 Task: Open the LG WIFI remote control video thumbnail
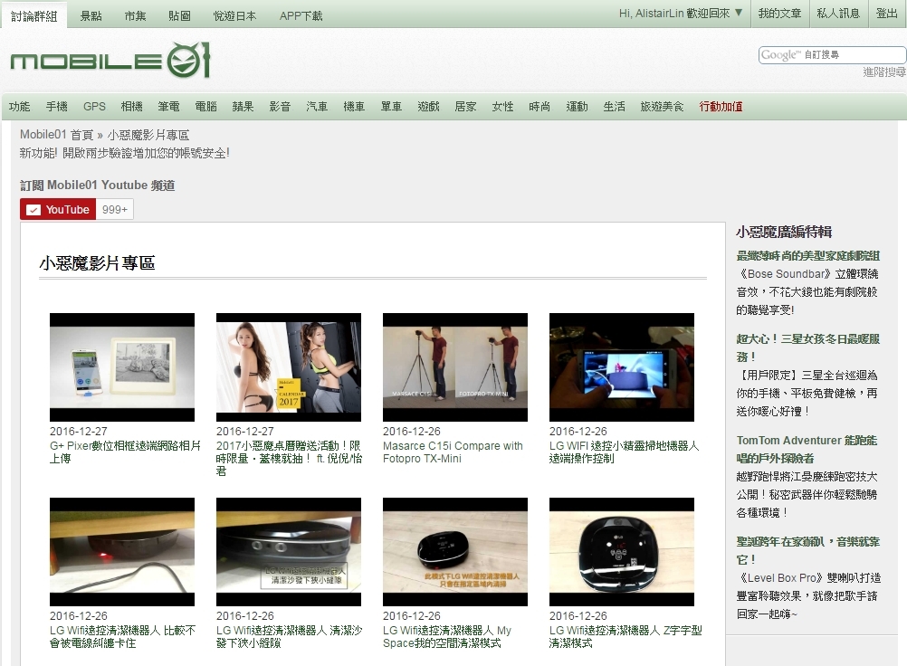622,367
